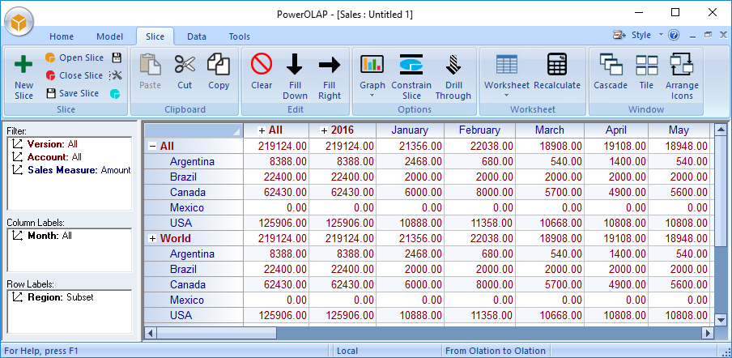This screenshot has width=732, height=358.
Task: Click the floppy disk icon beside Open Slice
Action: [x=117, y=58]
